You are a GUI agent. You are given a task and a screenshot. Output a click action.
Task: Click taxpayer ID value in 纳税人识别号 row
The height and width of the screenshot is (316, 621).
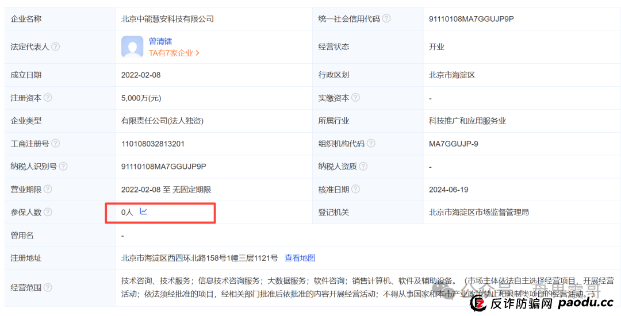[x=164, y=167]
